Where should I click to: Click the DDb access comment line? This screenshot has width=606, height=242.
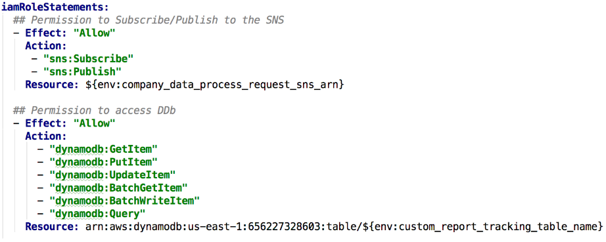coord(94,111)
